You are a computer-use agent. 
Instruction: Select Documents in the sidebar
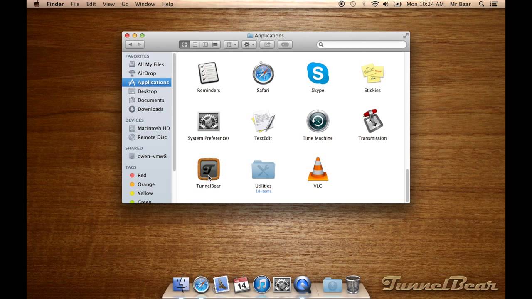coord(147,100)
